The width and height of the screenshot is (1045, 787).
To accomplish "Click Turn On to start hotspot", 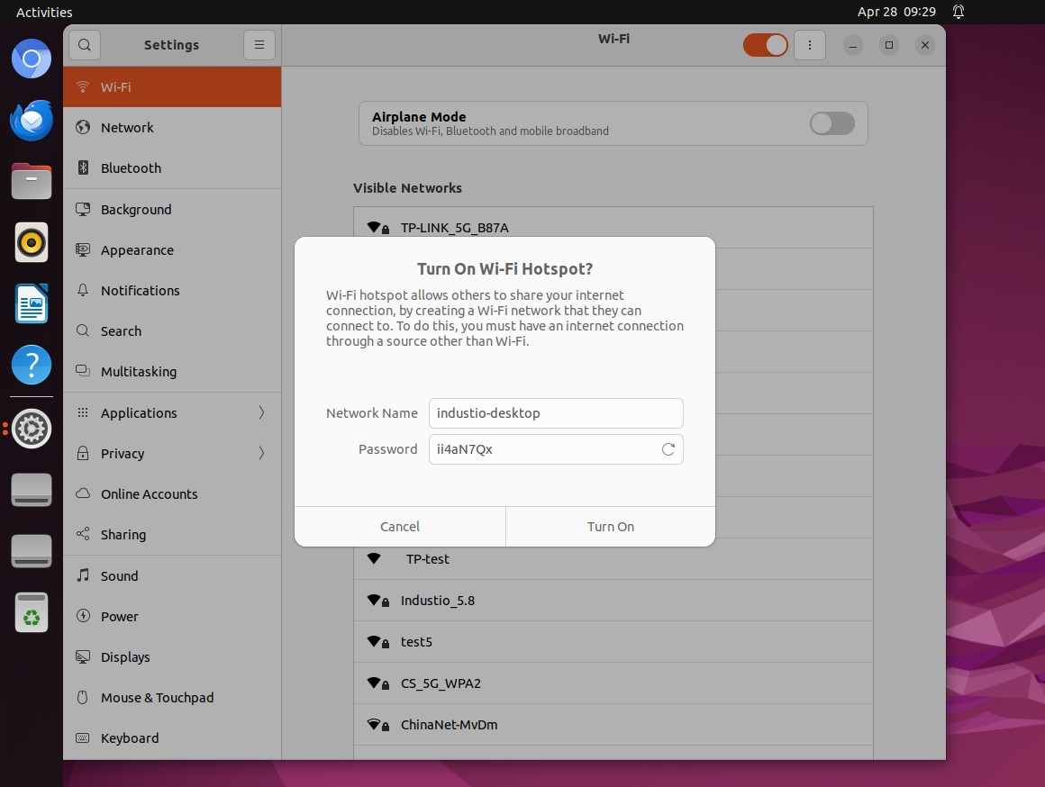I will (611, 527).
